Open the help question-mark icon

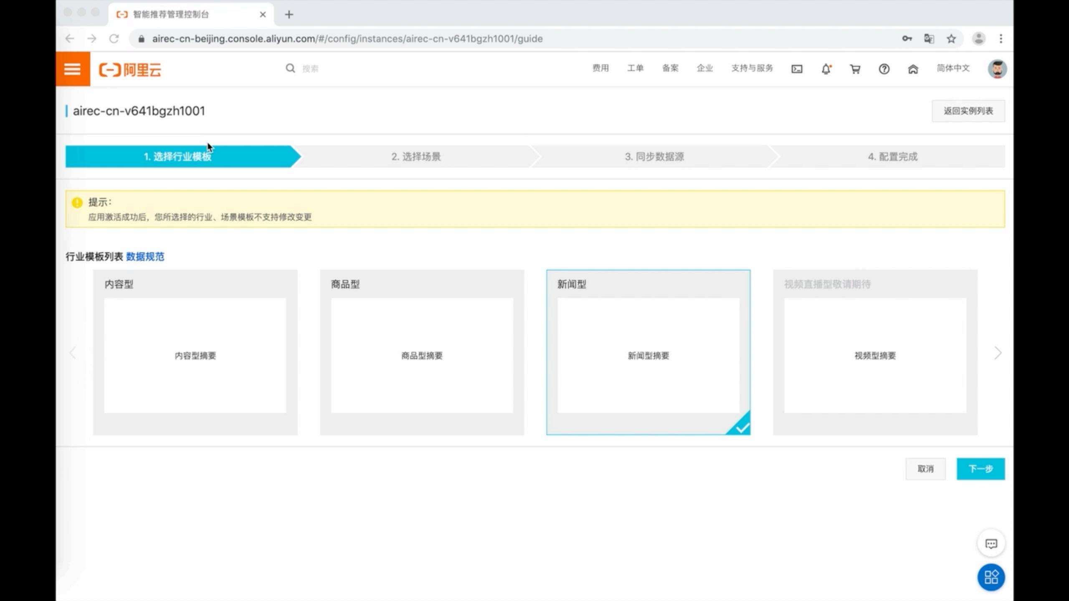click(884, 68)
